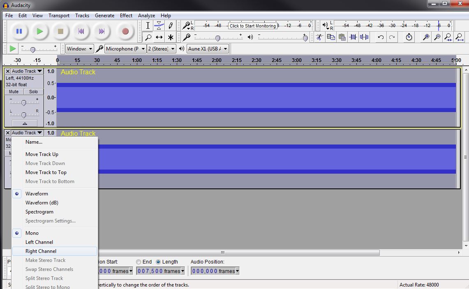This screenshot has width=469, height=289.
Task: Select the Draw pencil tool
Action: [171, 26]
